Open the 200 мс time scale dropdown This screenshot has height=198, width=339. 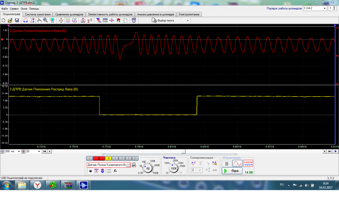point(19,151)
